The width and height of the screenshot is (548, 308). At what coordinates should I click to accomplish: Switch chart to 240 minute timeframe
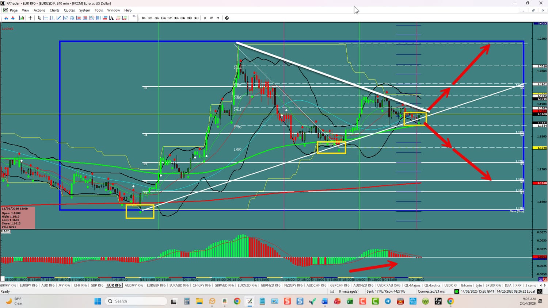pyautogui.click(x=189, y=18)
